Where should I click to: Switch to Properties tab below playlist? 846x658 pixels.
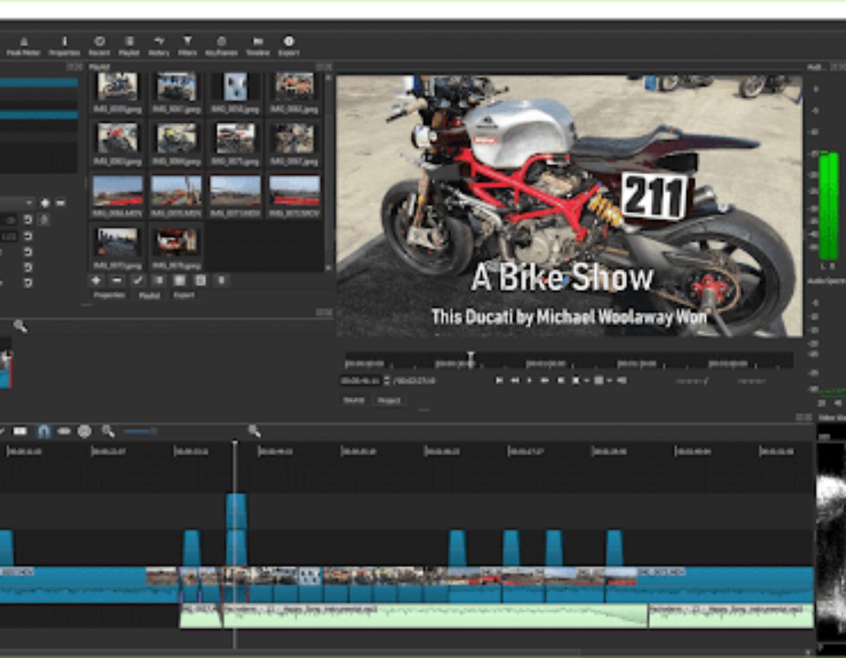[109, 295]
